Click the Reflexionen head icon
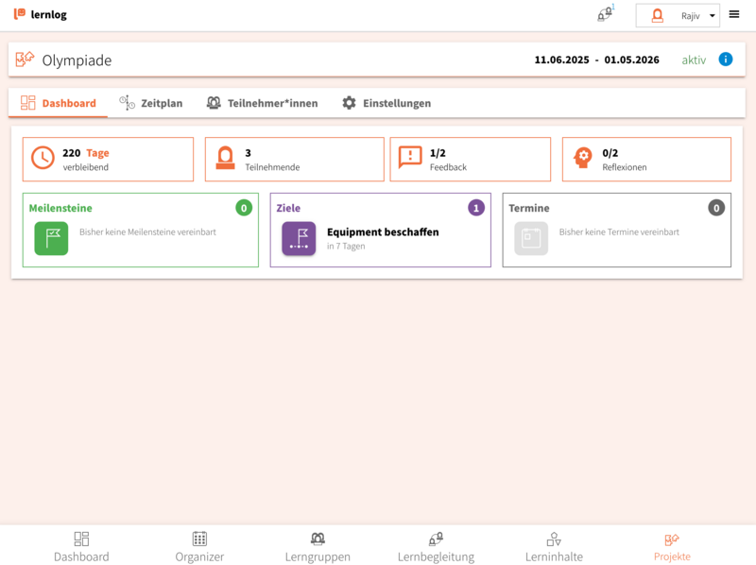 click(583, 158)
